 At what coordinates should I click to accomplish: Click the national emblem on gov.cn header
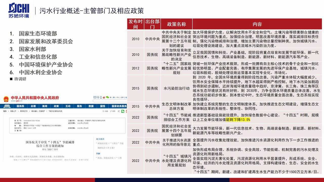point(6,99)
